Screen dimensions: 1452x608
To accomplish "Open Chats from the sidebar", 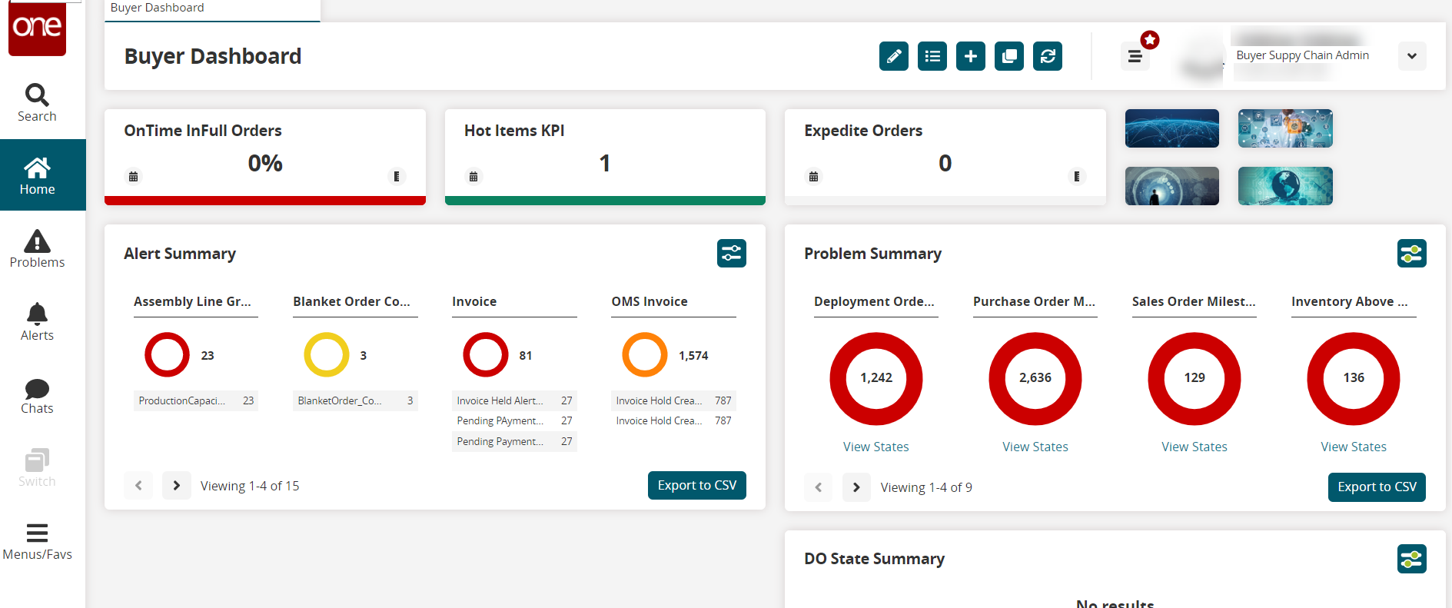I will coord(37,395).
